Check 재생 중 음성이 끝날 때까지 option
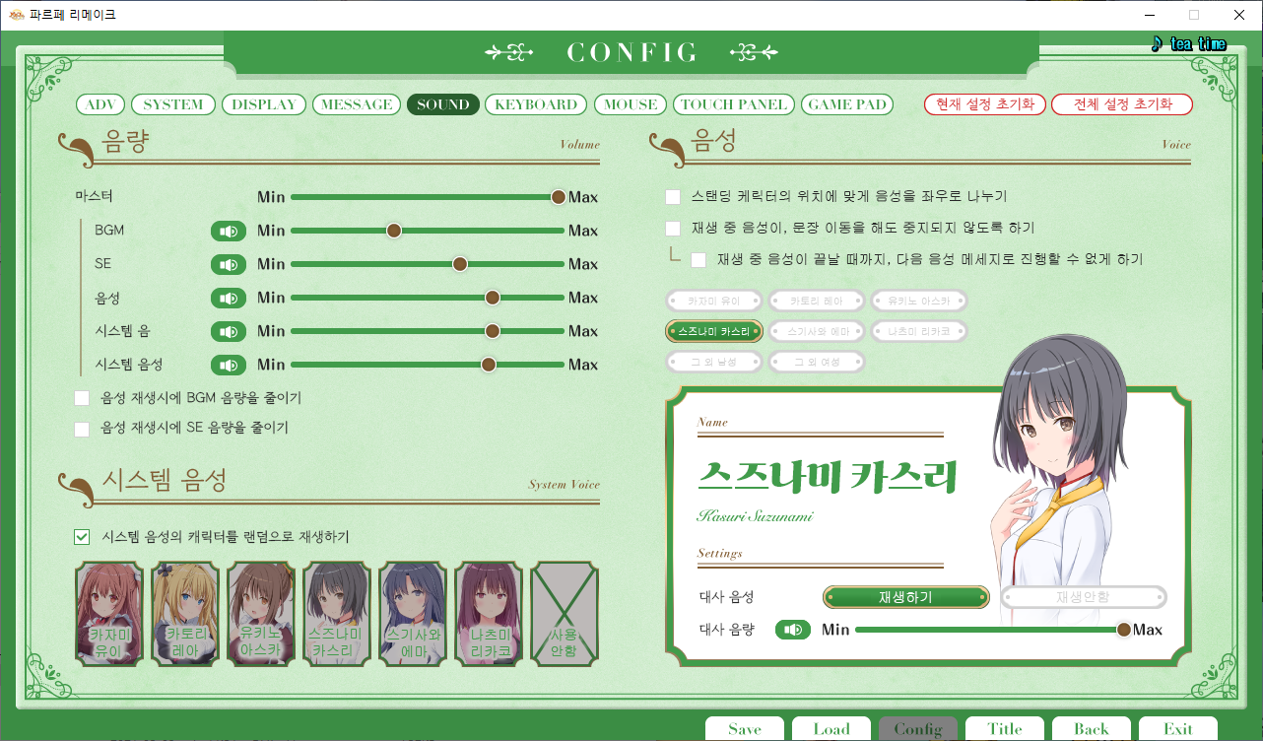Image resolution: width=1263 pixels, height=741 pixels. [698, 260]
